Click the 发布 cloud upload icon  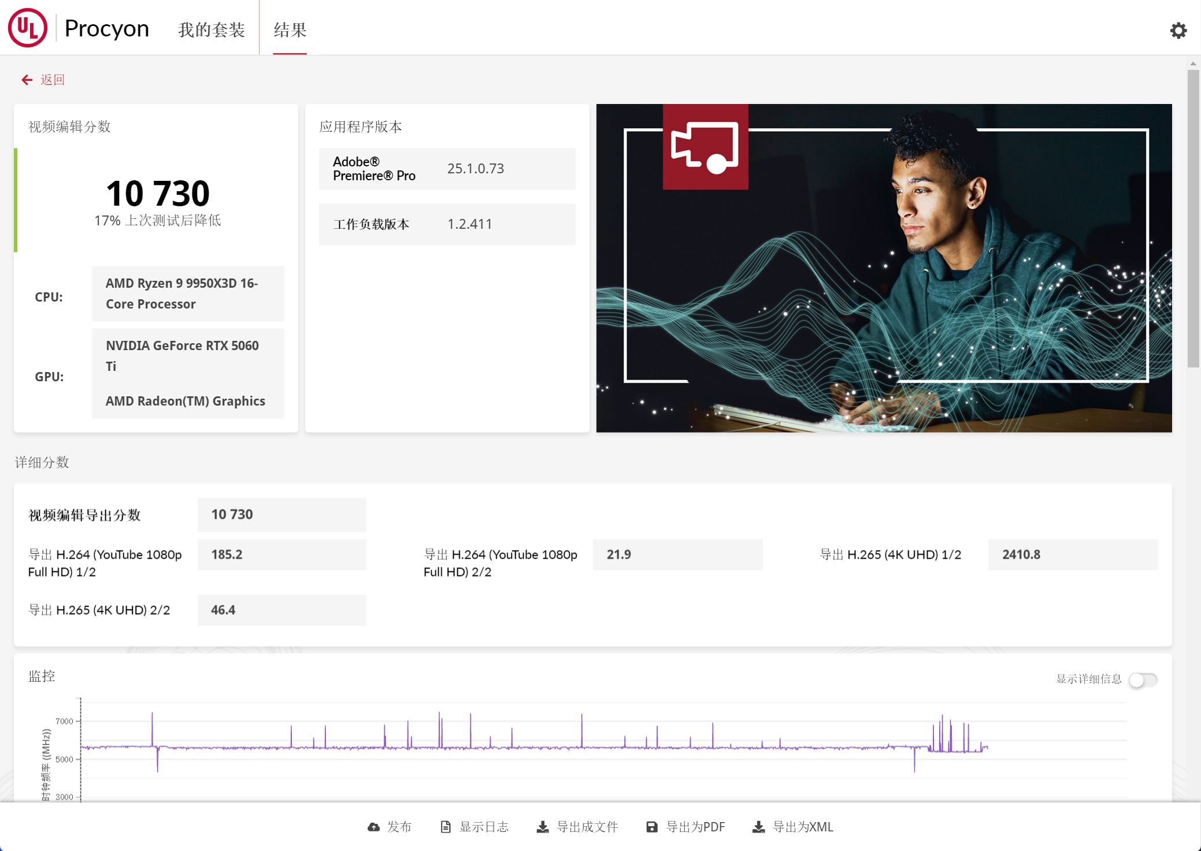[x=374, y=827]
